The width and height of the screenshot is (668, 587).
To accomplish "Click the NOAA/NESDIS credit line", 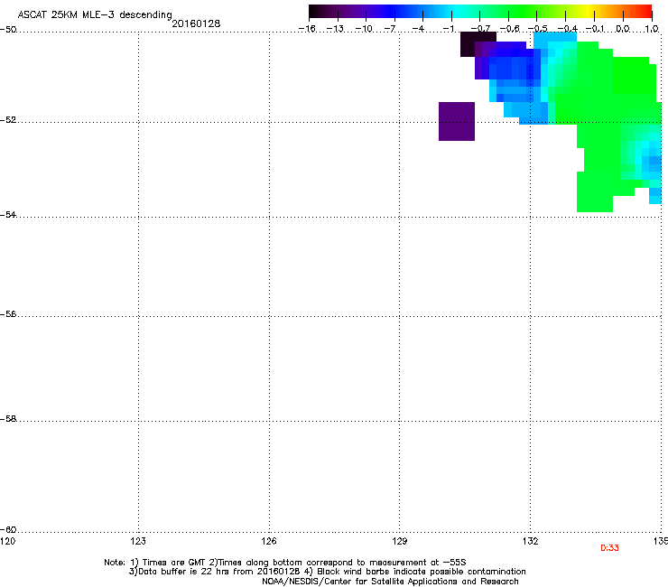I will (390, 582).
